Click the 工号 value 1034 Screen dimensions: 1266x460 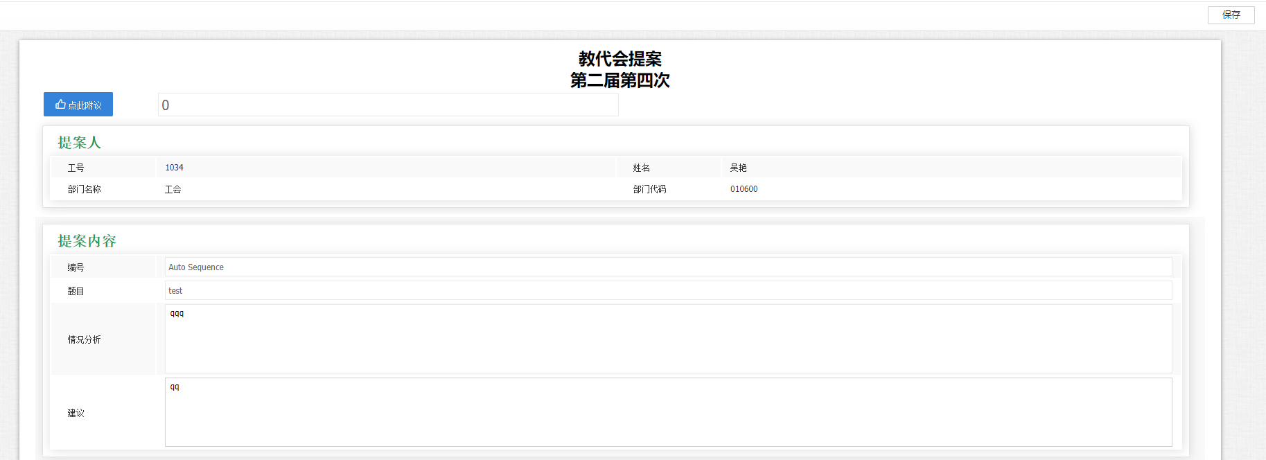174,168
